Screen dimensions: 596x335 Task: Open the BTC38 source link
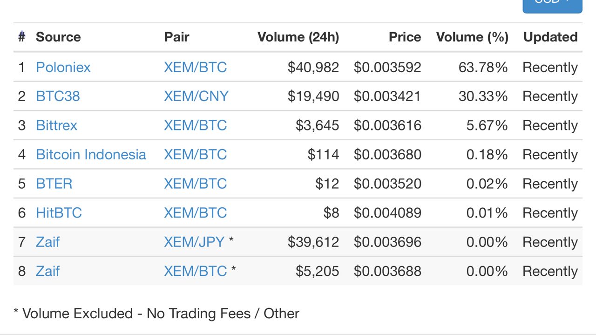point(58,96)
